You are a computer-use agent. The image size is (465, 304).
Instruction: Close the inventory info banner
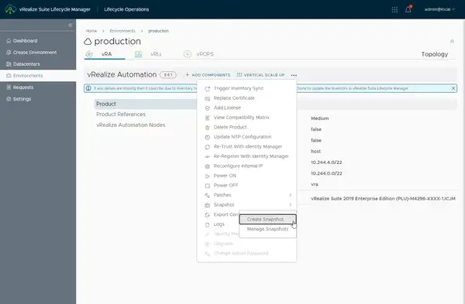(453, 88)
